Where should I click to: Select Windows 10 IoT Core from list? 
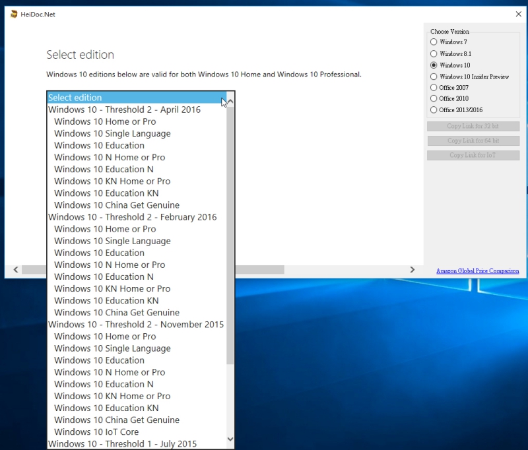[96, 432]
